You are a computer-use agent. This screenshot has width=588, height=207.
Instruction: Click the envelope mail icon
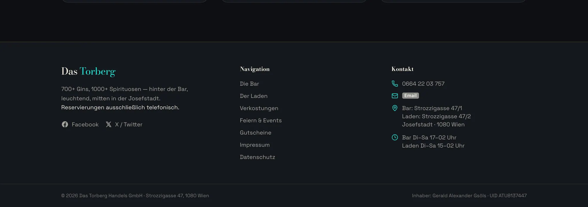pos(395,96)
